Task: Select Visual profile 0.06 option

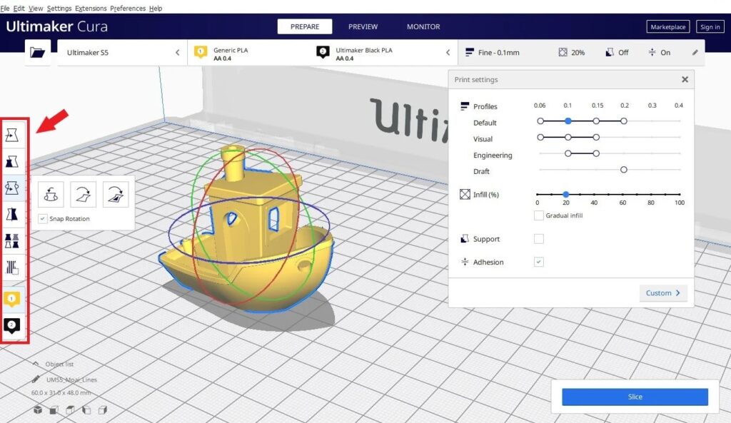Action: click(x=540, y=138)
